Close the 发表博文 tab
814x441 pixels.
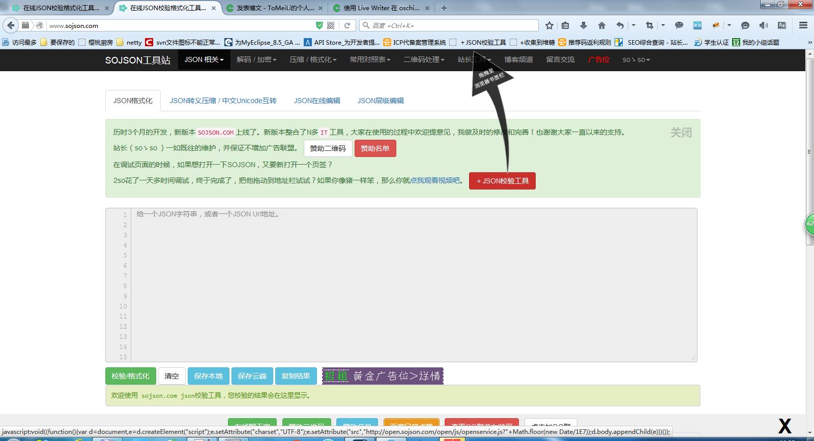click(321, 8)
